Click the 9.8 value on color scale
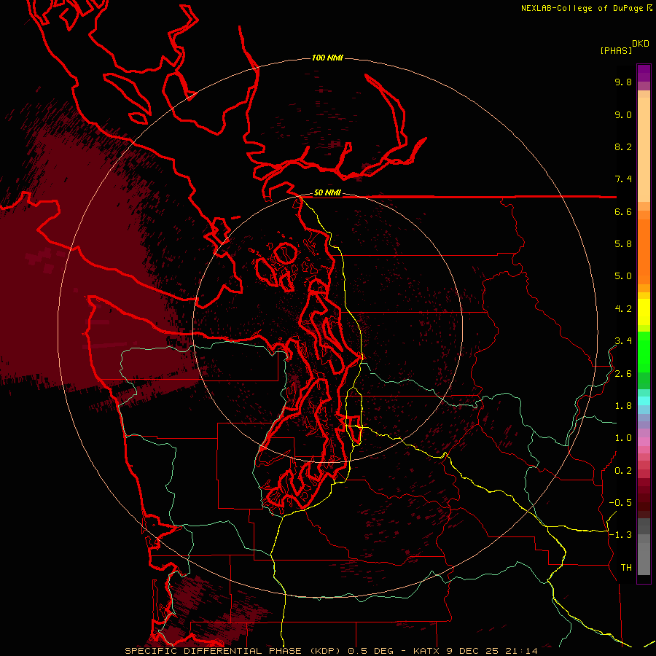 tap(623, 82)
